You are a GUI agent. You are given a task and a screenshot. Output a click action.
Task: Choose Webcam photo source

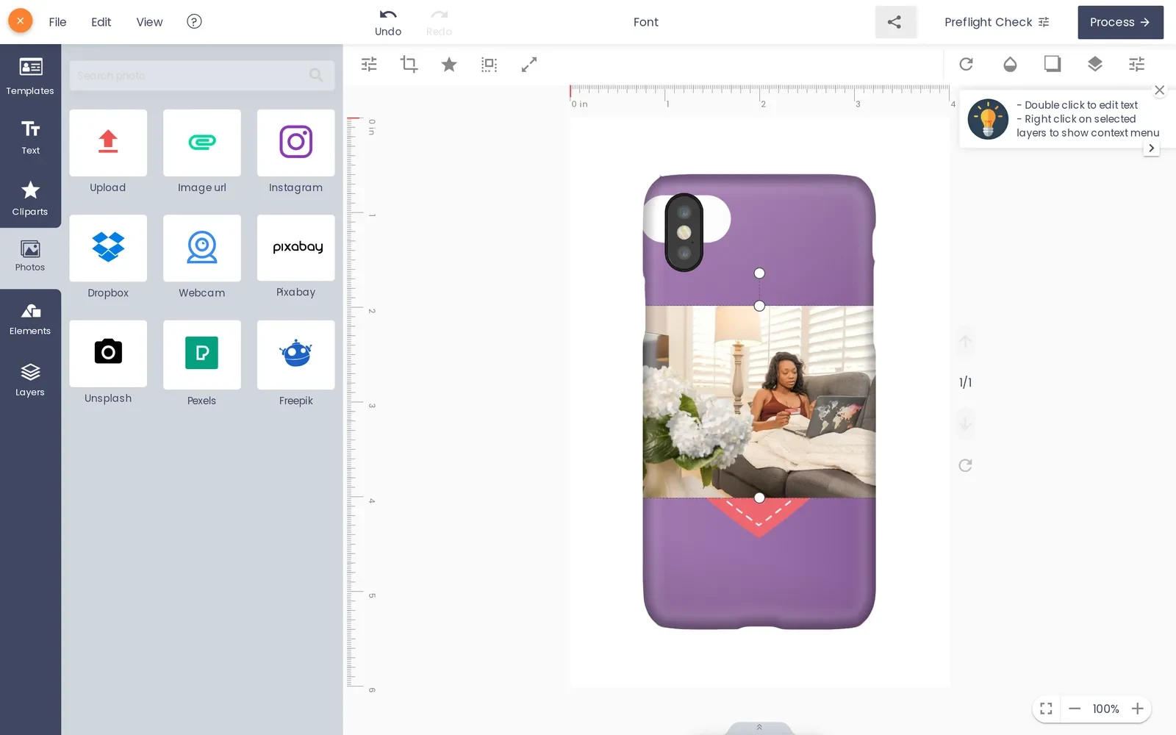[x=202, y=257]
